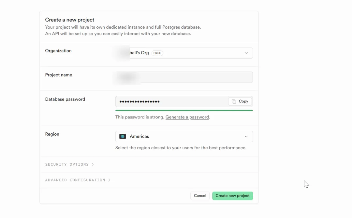Screen dimensions: 352x218
Task: Click the green password strength bar
Action: [184, 110]
